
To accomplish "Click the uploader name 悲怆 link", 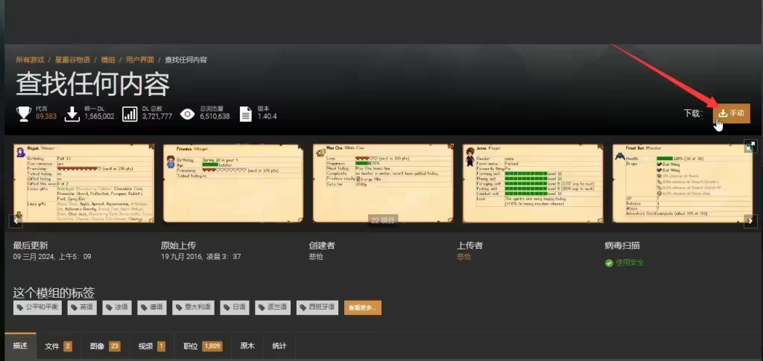I will tap(463, 257).
